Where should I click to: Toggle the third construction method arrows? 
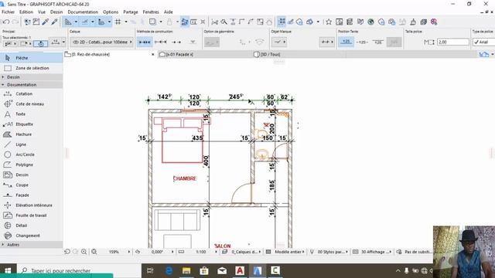[x=176, y=42]
